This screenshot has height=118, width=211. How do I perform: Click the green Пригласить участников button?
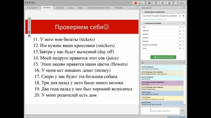163,57
